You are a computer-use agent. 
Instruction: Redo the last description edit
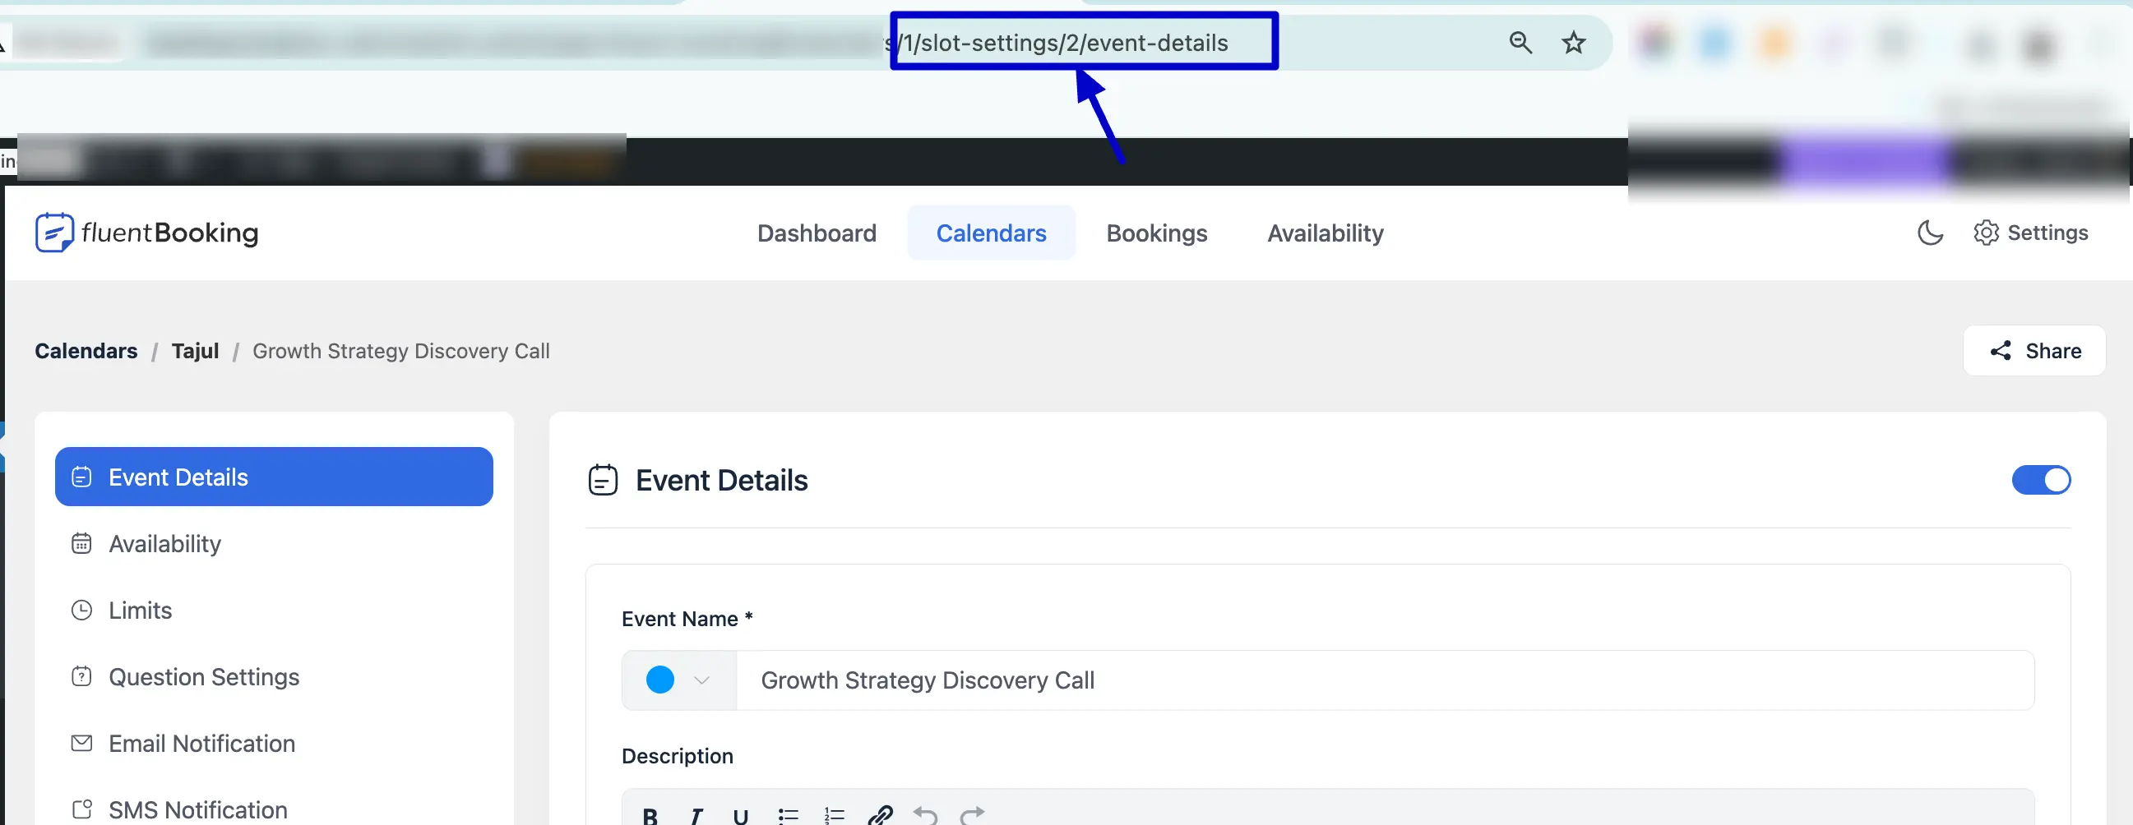click(x=972, y=815)
